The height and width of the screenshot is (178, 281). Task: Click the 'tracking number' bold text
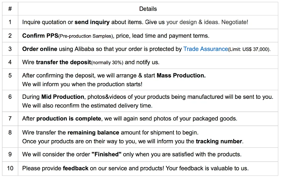pos(219,141)
